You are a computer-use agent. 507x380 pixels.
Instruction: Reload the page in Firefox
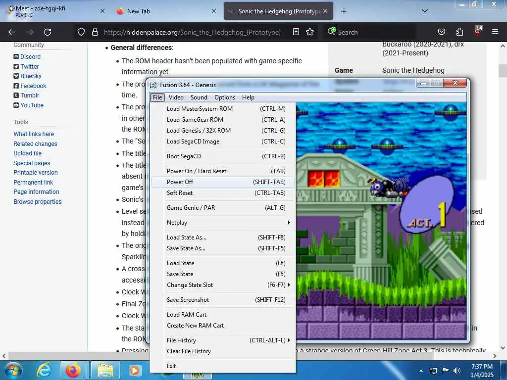click(48, 32)
